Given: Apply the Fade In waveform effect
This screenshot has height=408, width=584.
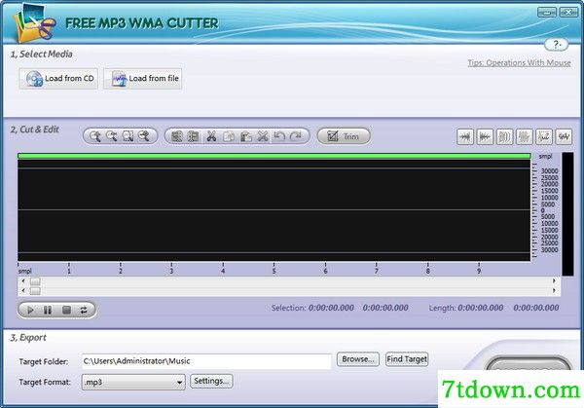Looking at the screenshot, I should click(x=465, y=136).
